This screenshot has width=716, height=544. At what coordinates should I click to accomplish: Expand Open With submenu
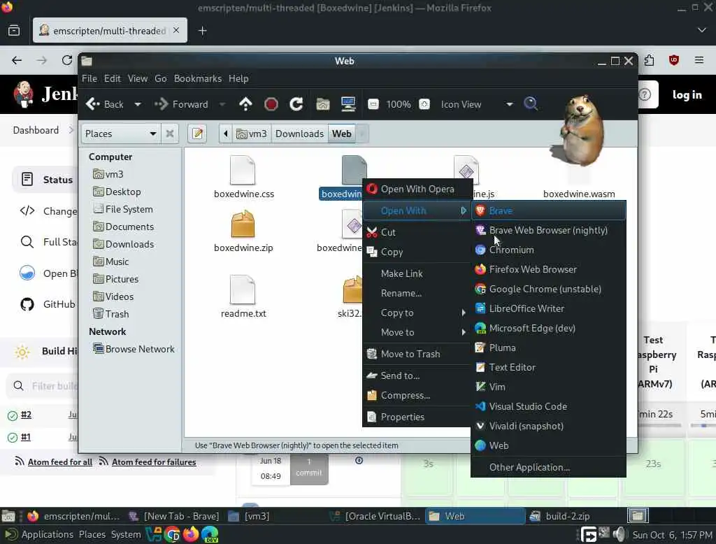[417, 210]
